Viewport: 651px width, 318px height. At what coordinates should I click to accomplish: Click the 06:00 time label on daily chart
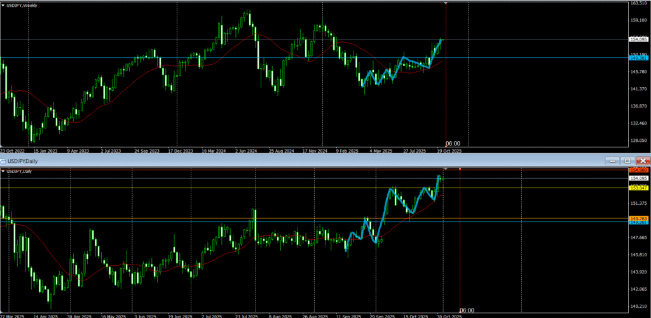coord(466,310)
